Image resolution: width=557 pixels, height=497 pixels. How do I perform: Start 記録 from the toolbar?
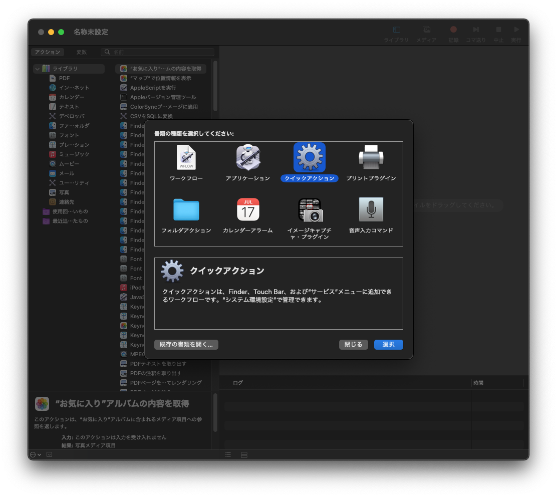[453, 29]
